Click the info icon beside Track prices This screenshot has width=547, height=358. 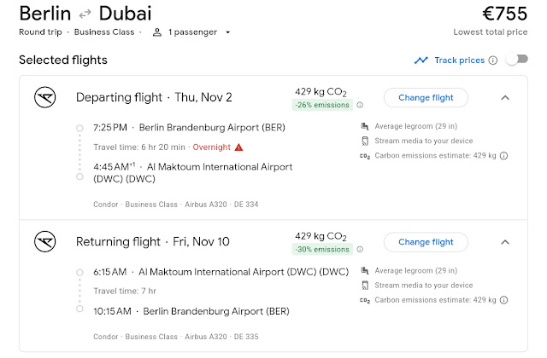[x=492, y=61]
